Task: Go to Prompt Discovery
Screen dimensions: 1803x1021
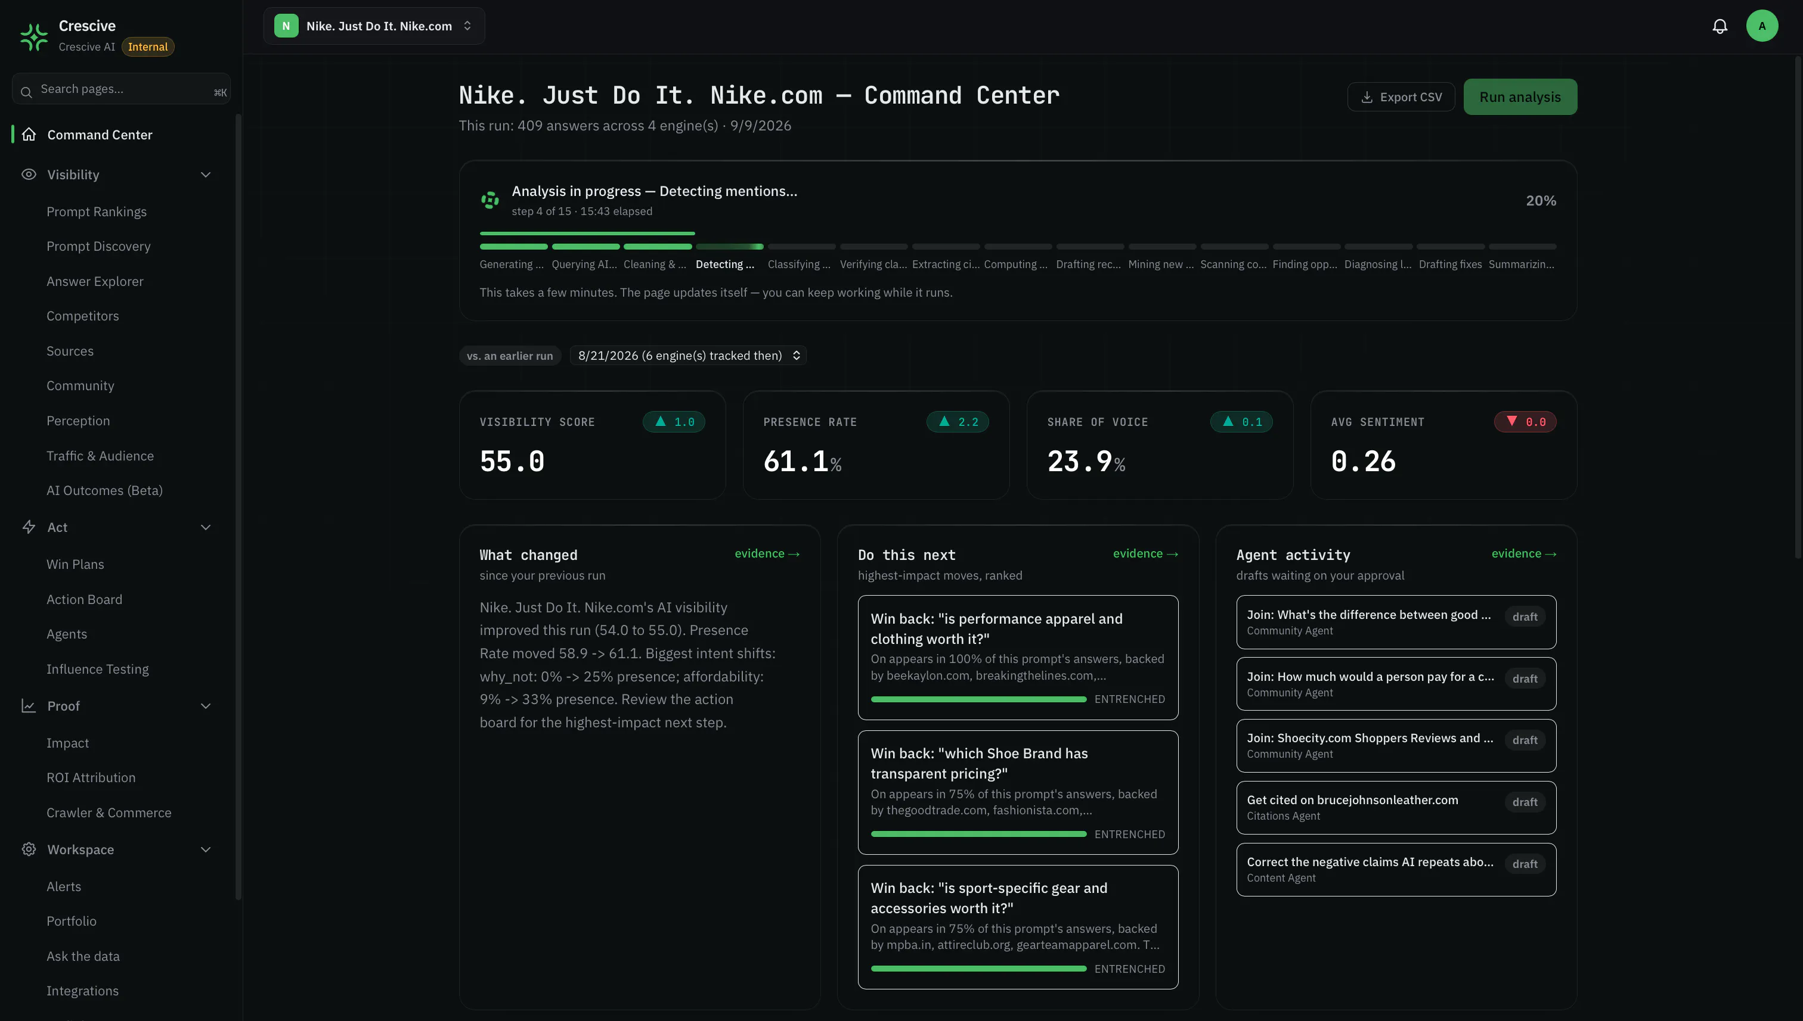Action: pyautogui.click(x=98, y=246)
